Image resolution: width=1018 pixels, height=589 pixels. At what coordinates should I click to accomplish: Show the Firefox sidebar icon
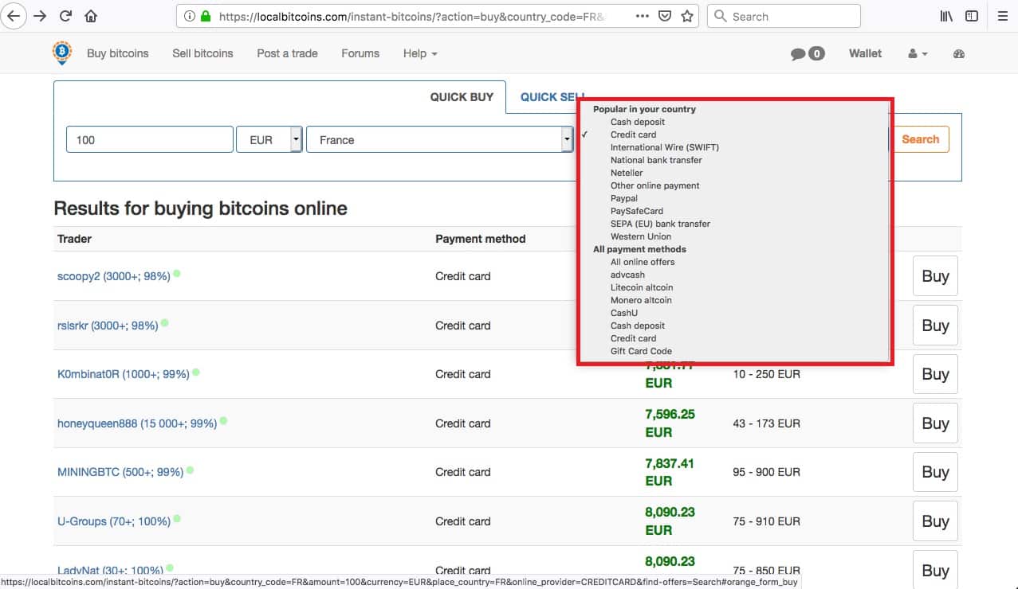coord(972,16)
